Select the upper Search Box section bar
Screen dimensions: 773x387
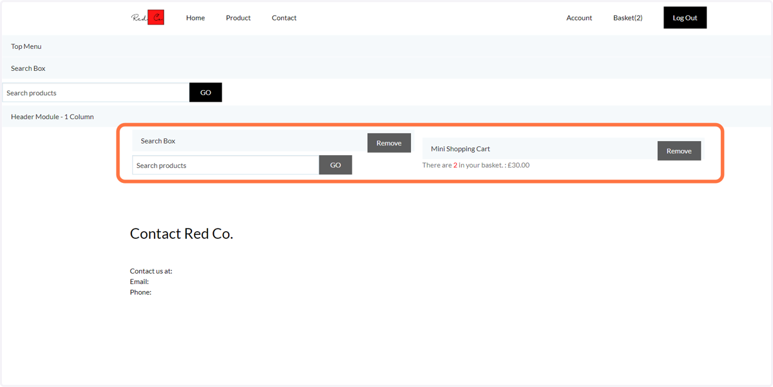tap(386, 68)
